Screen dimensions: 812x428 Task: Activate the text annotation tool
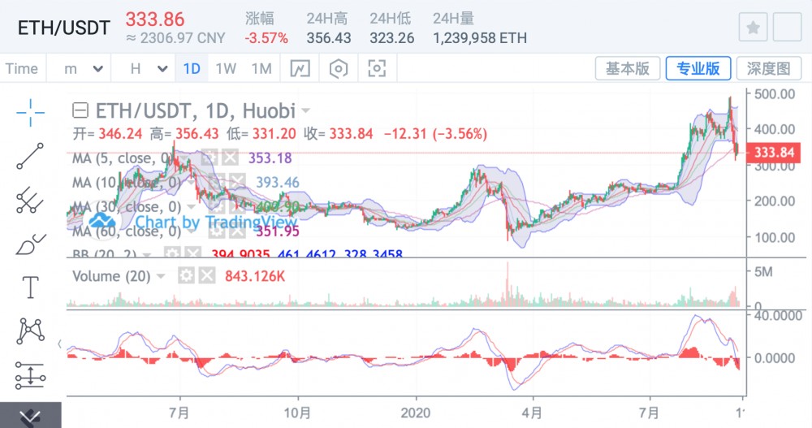click(31, 287)
